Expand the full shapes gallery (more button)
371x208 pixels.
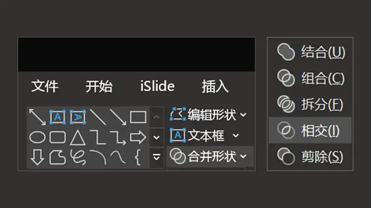click(156, 157)
